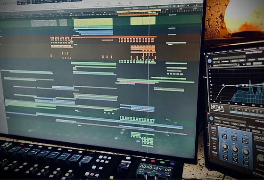Toggle the SlickEQ plugin power button
This screenshot has width=264, height=180.
[x=211, y=118]
